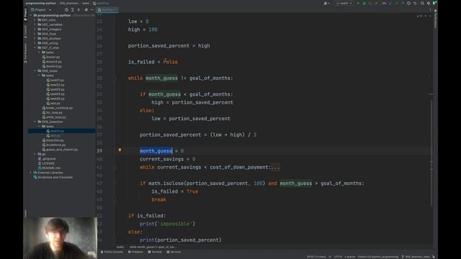Open guess_and_check1.py file
The width and height of the screenshot is (461, 259).
(x=60, y=150)
